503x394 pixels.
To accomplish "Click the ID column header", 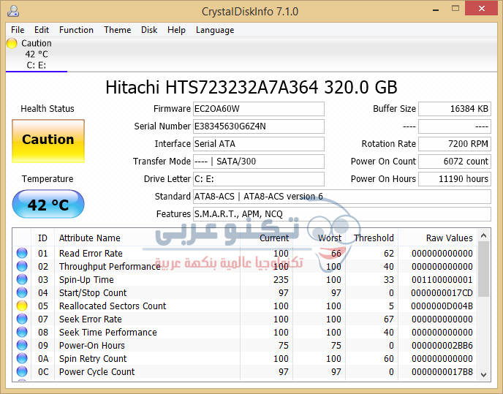I will (x=42, y=238).
